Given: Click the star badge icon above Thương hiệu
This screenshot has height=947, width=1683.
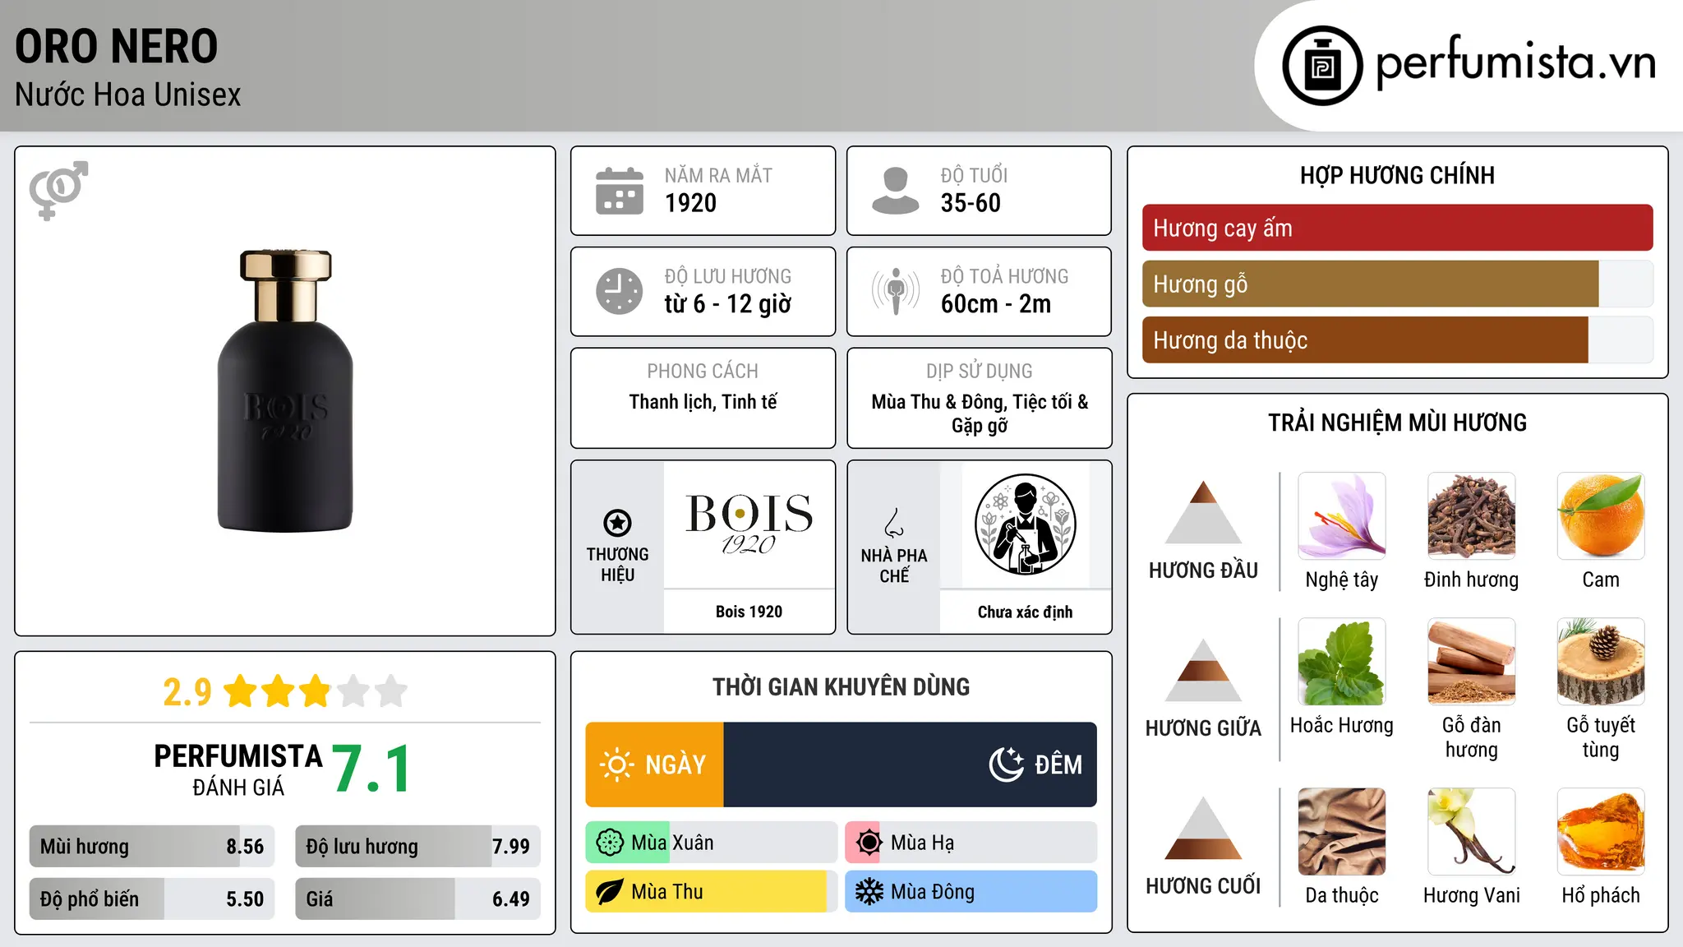Looking at the screenshot, I should [x=617, y=522].
